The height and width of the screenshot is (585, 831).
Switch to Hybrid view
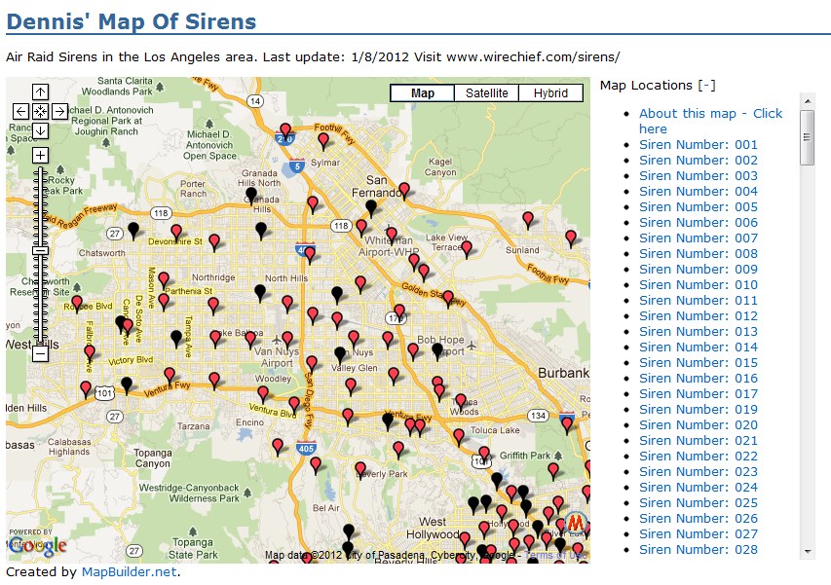click(x=550, y=93)
